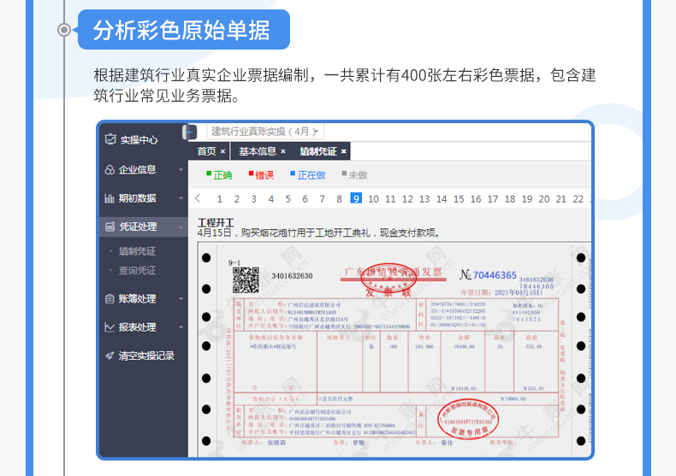The width and height of the screenshot is (676, 476).
Task: Click the 企业信息 sidebar icon
Action: point(110,169)
